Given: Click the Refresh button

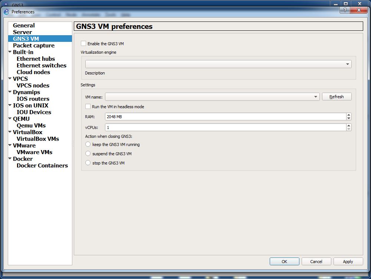Looking at the screenshot, I should 336,97.
